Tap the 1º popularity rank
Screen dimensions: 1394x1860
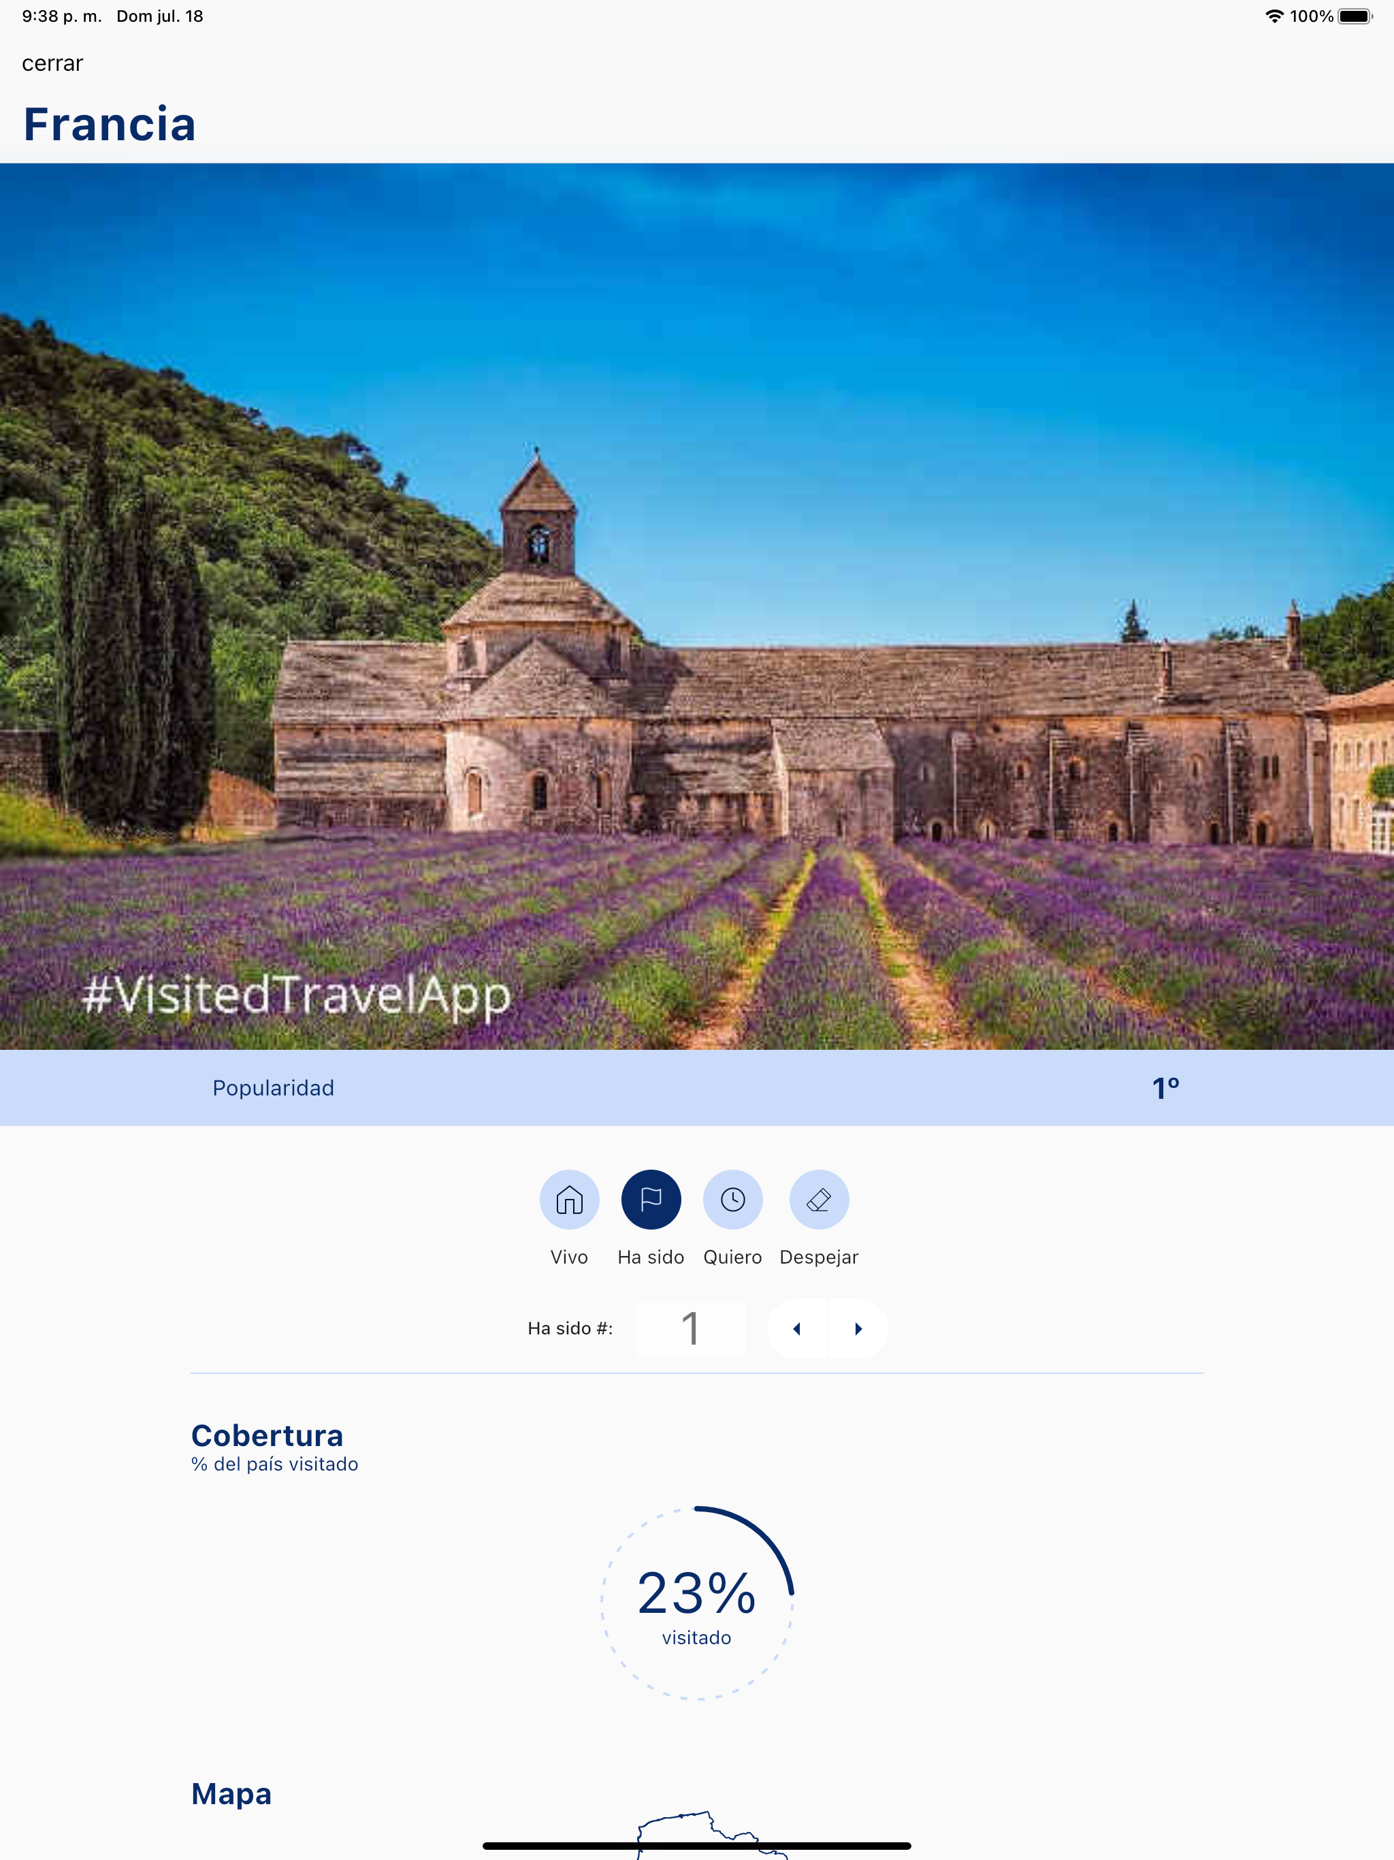click(1165, 1088)
